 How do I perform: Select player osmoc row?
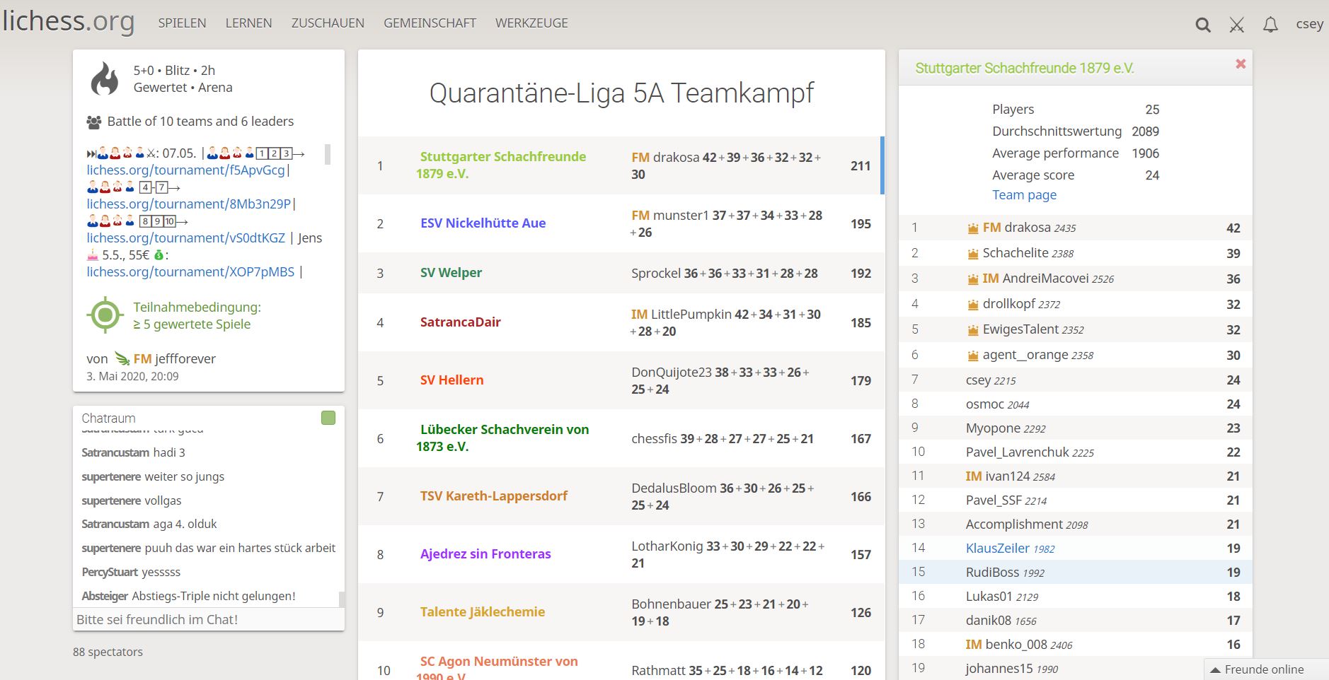pyautogui.click(x=1076, y=404)
